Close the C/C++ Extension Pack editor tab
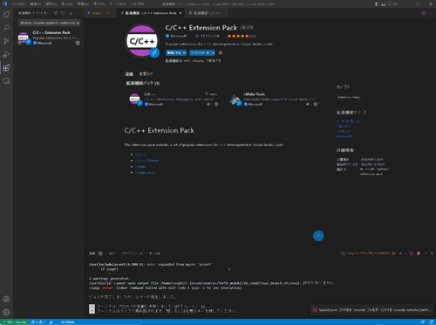 tap(181, 13)
